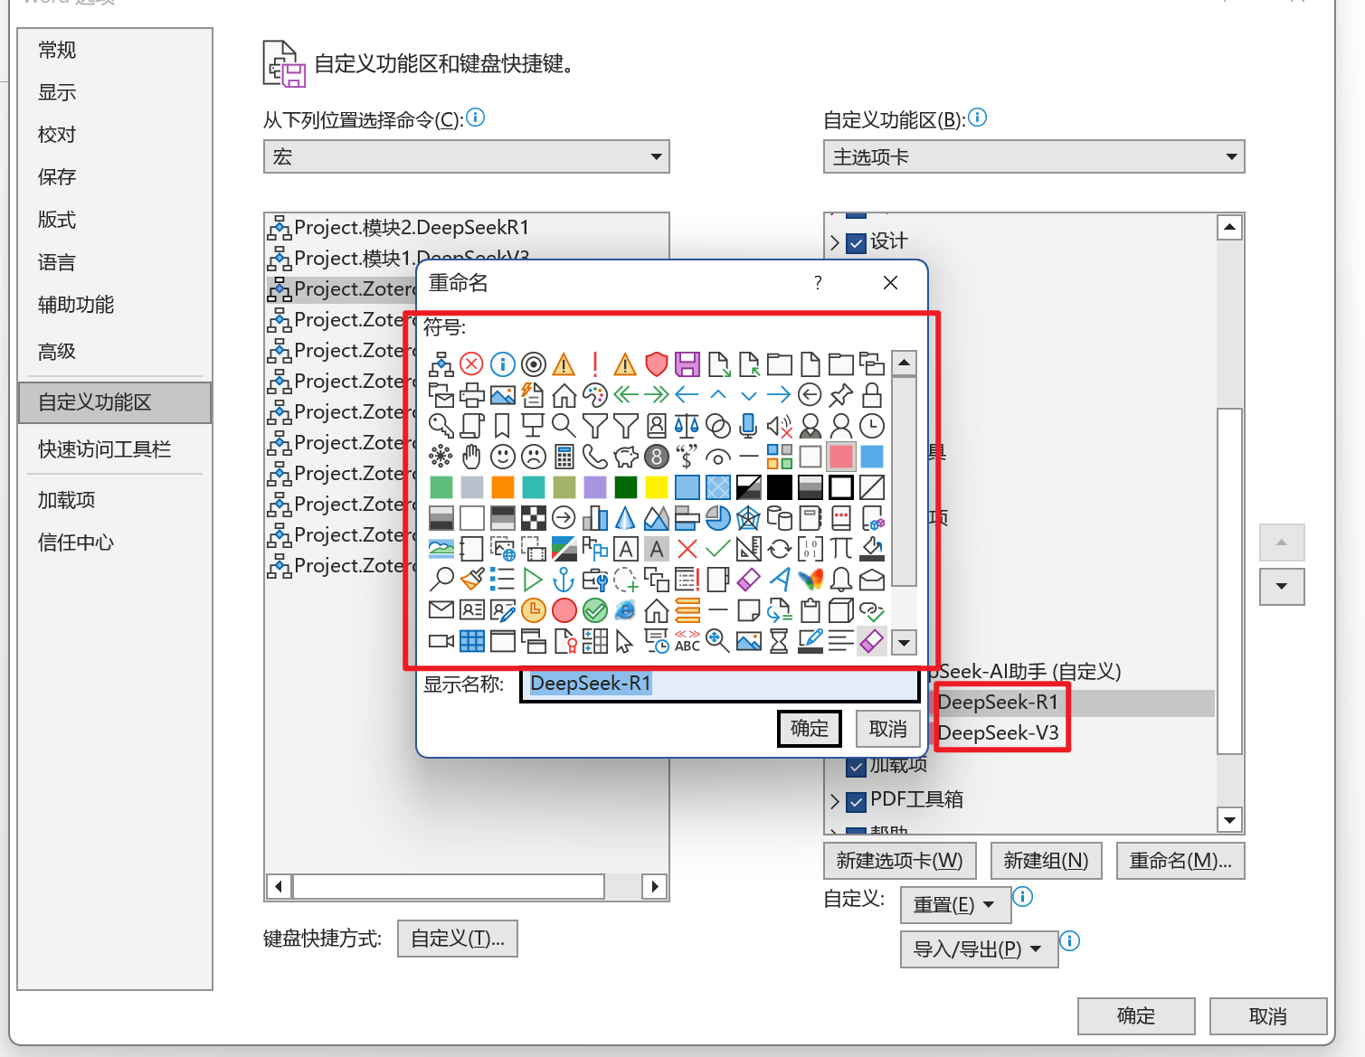This screenshot has width=1365, height=1057.
Task: Pick the green check mark symbol
Action: pos(717,549)
